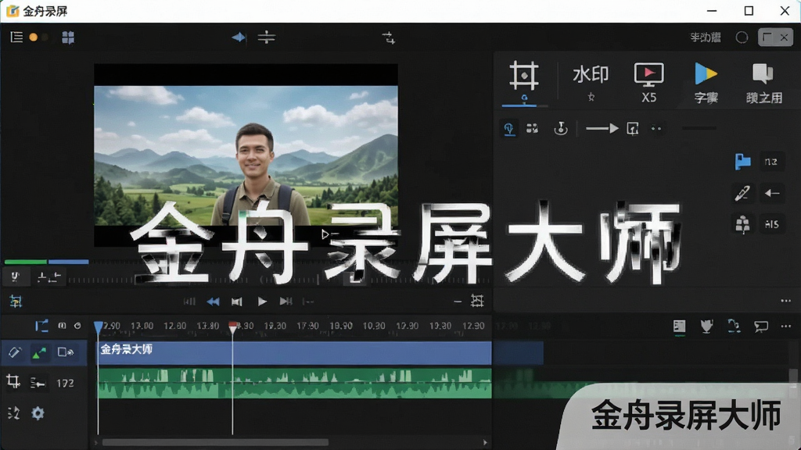Click the n2 label button in the right panel

tap(772, 161)
